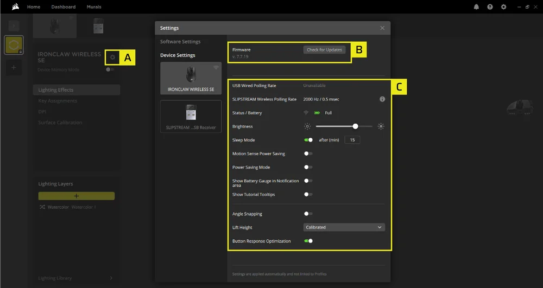Open the help question mark icon
This screenshot has width=543, height=288.
490,7
